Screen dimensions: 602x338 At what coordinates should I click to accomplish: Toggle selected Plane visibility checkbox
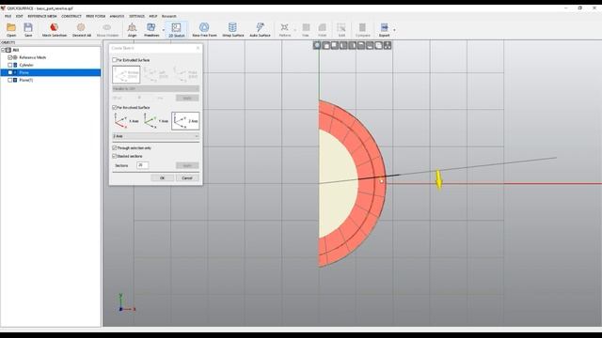(10, 72)
